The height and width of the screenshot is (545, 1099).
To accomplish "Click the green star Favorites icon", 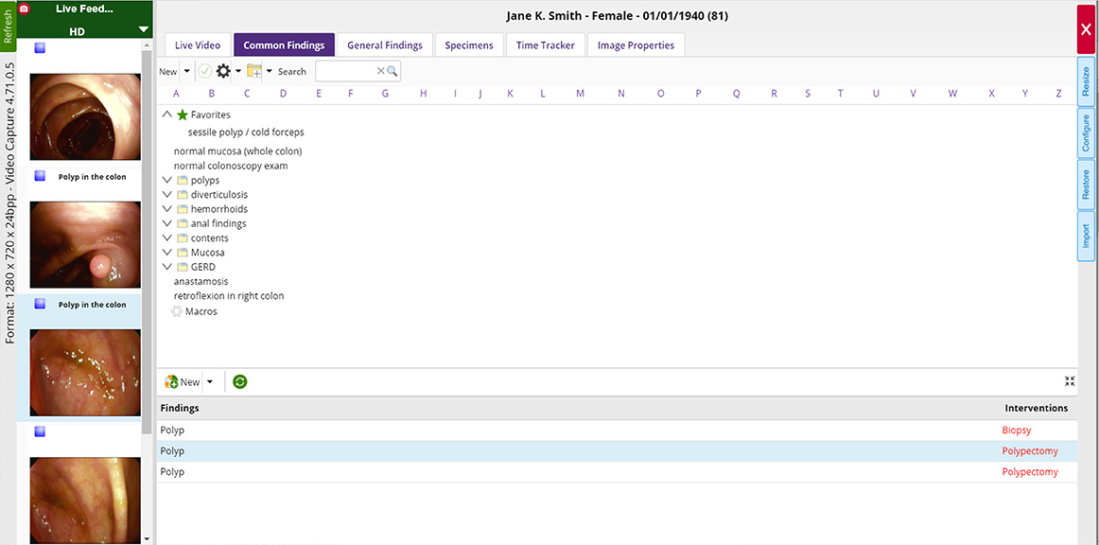I will click(x=183, y=114).
